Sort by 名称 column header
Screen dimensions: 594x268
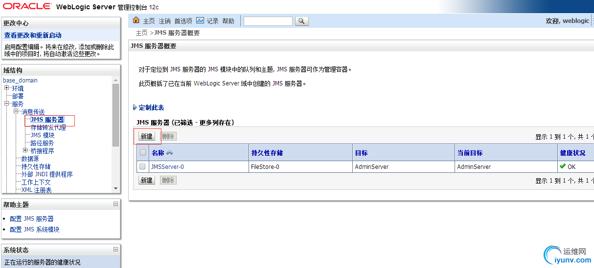click(158, 153)
